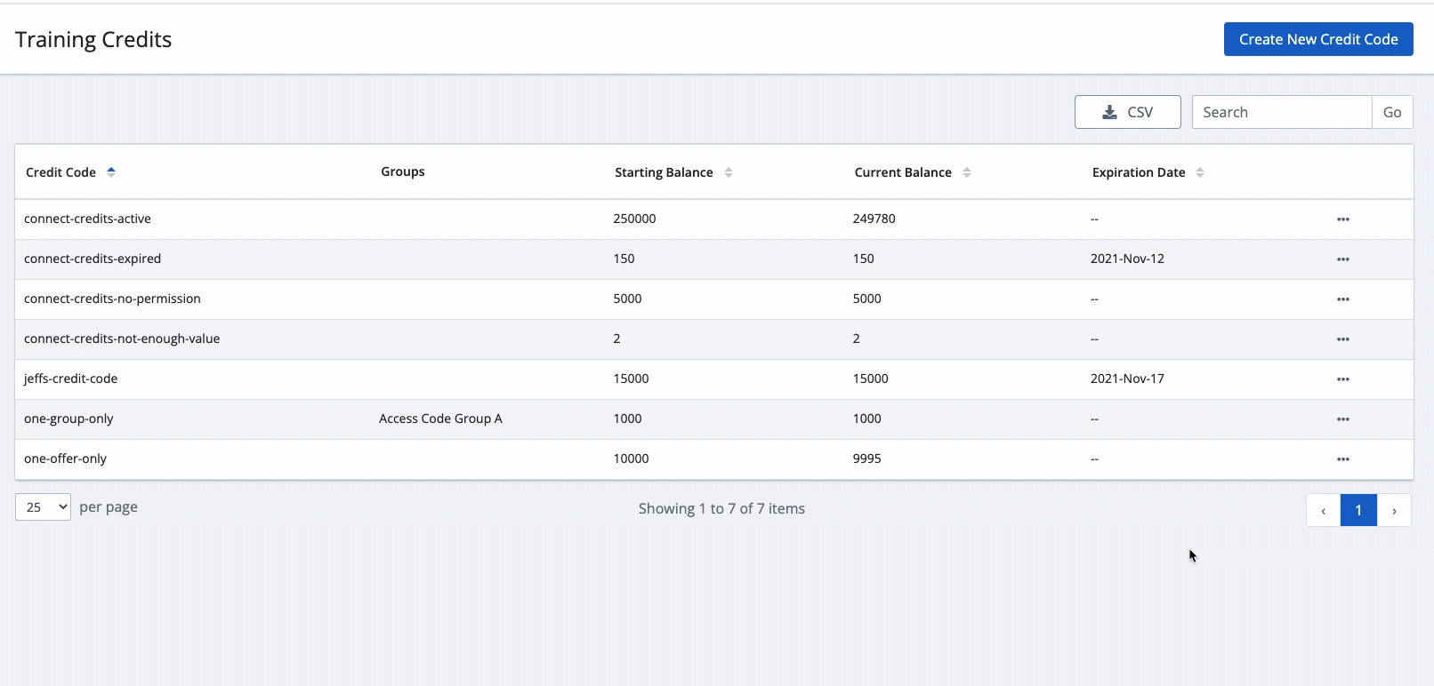Sort by Starting Balance column arrows

pos(728,172)
